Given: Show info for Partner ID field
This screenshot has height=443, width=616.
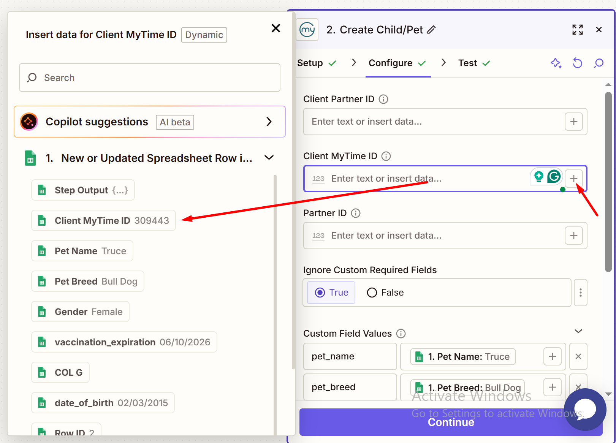Looking at the screenshot, I should (x=356, y=213).
